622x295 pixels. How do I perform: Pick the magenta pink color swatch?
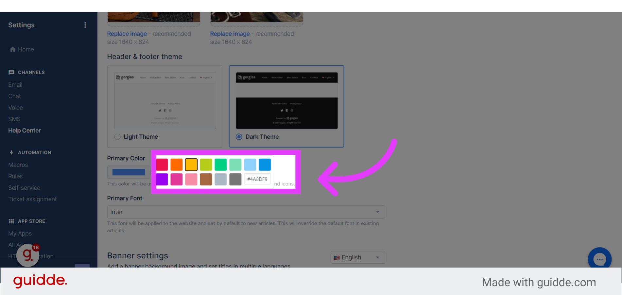(x=177, y=179)
